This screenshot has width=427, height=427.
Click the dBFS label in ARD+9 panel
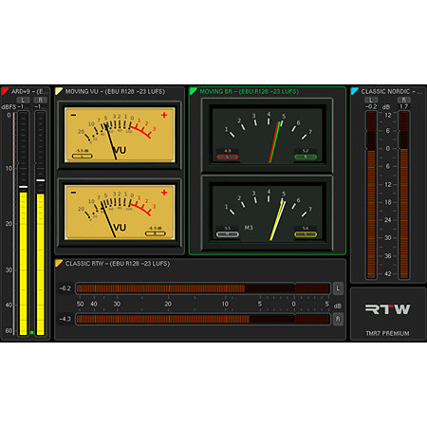9,107
